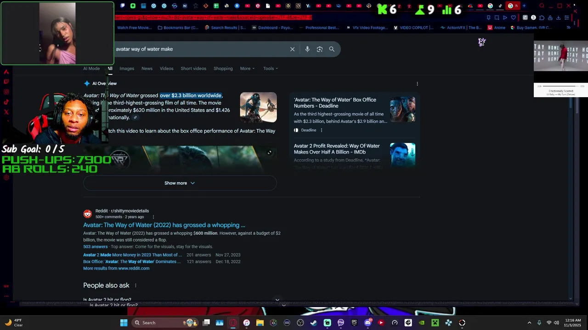The width and height of the screenshot is (588, 330).
Task: Click More results from www.reddit.com
Action: click(116, 269)
